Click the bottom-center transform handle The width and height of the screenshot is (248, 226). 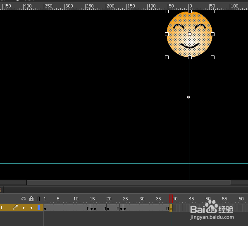tap(190, 58)
